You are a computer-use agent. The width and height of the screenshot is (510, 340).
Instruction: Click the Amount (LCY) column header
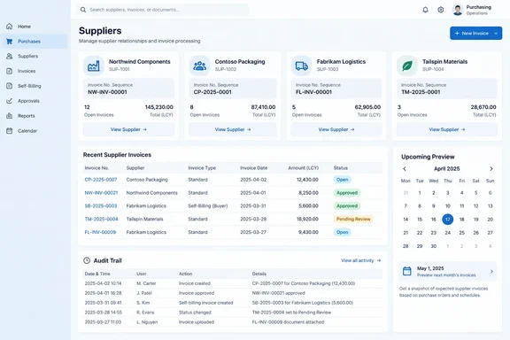coord(303,168)
